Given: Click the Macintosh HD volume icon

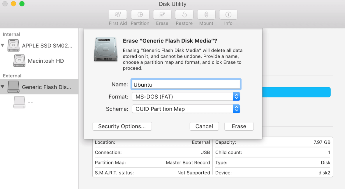Looking at the screenshot, I should tap(19, 60).
